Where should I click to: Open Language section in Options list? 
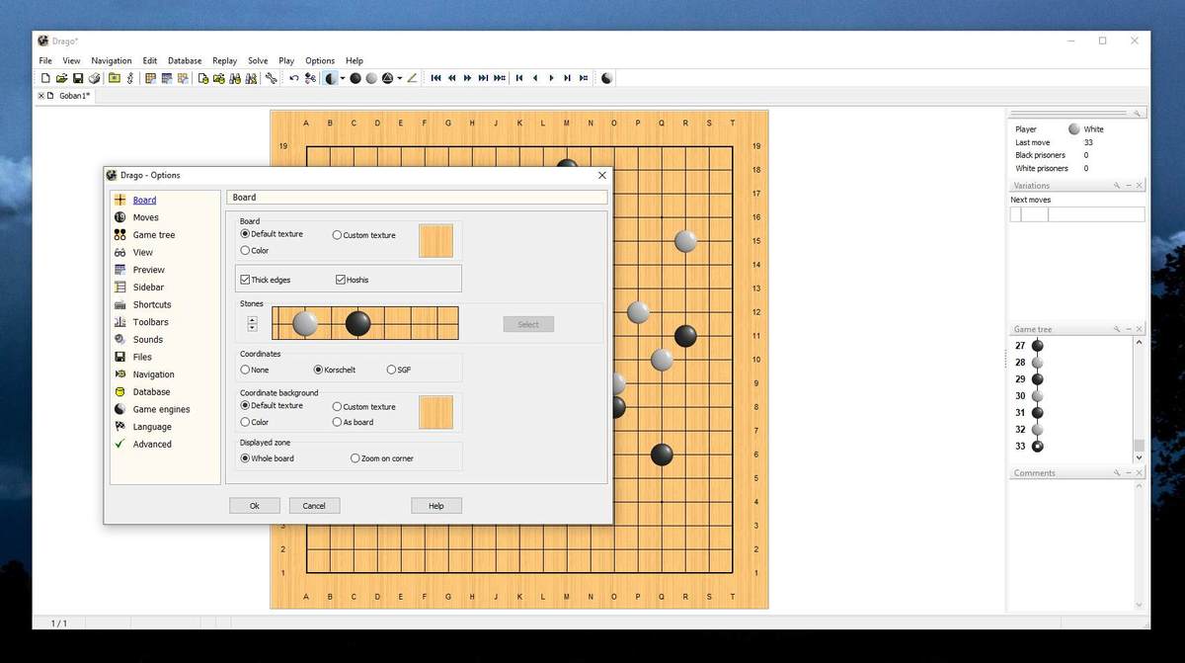click(152, 427)
